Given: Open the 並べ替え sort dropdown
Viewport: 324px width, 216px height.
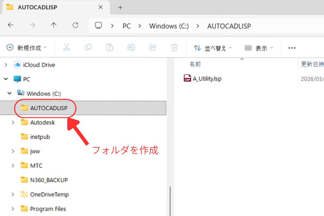Looking at the screenshot, I should pyautogui.click(x=213, y=48).
